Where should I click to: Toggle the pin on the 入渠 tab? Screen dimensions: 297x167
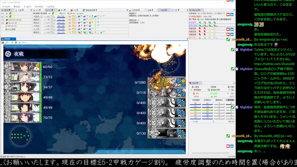click(23, 10)
